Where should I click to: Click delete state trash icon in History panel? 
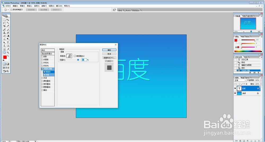click(258, 72)
